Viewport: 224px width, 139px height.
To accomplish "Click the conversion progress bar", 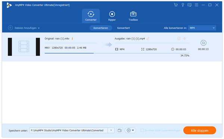I will point(117,53).
